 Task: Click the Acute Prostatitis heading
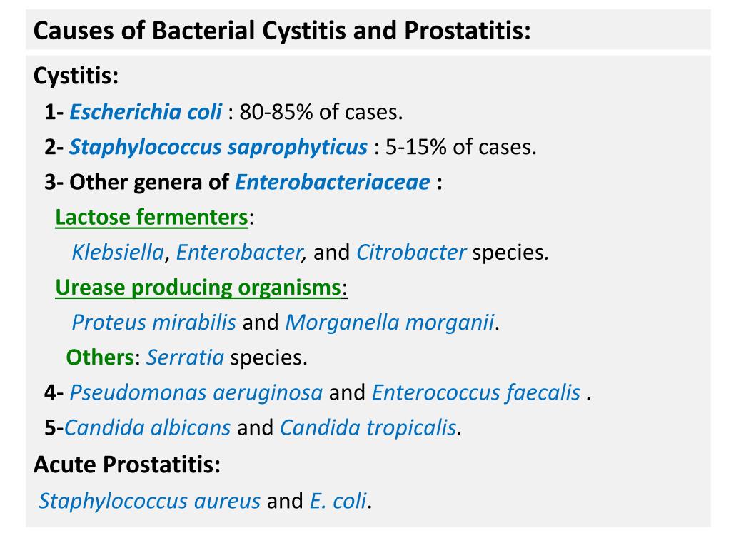tap(127, 464)
